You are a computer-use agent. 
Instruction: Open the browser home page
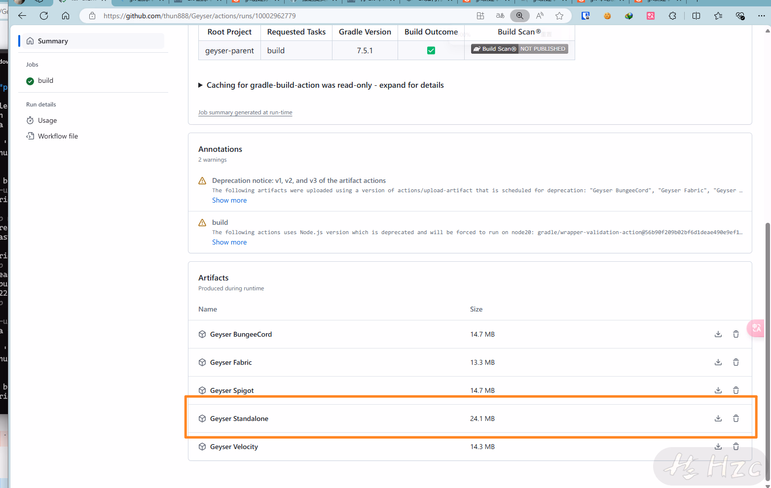click(x=66, y=16)
